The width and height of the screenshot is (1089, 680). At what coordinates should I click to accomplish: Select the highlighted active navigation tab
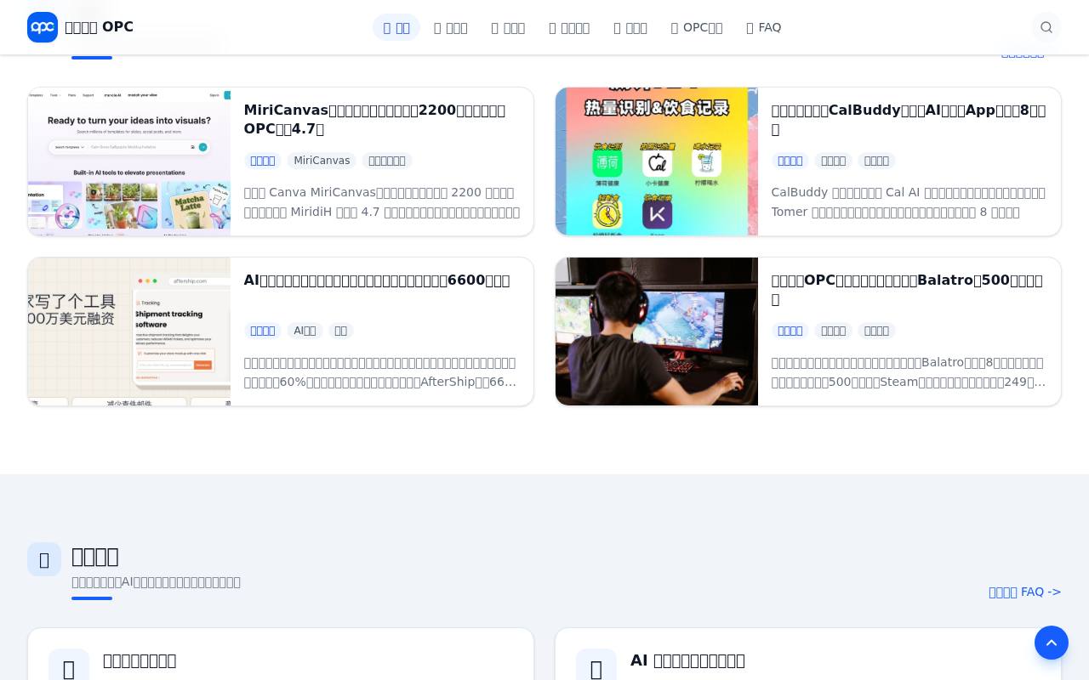pos(396,27)
